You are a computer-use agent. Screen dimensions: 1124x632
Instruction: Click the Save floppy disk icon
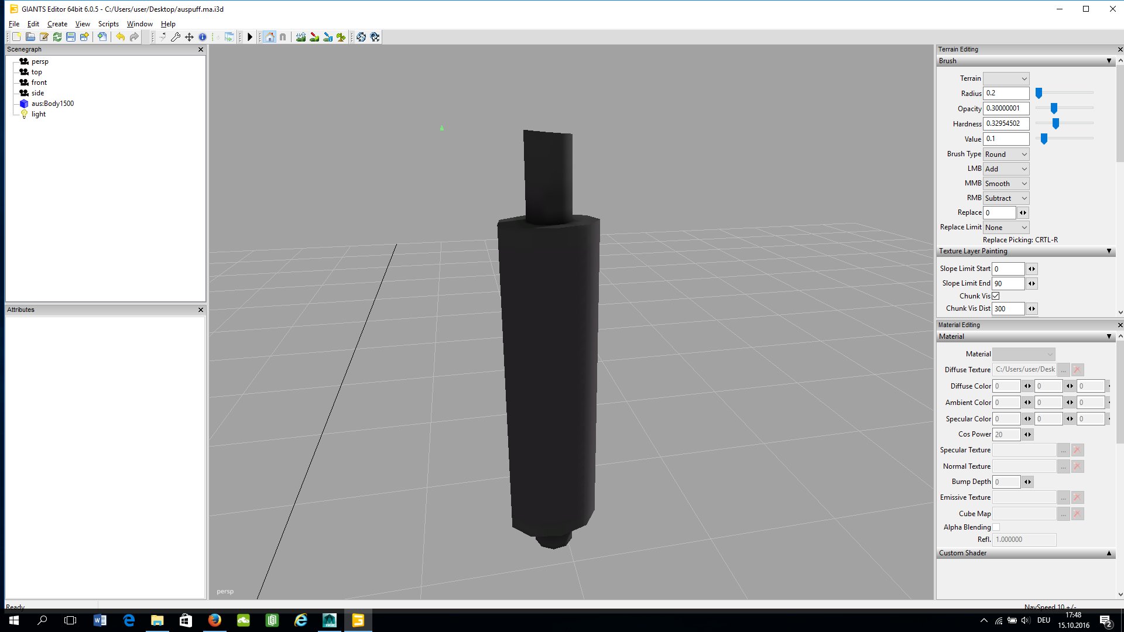coord(71,37)
